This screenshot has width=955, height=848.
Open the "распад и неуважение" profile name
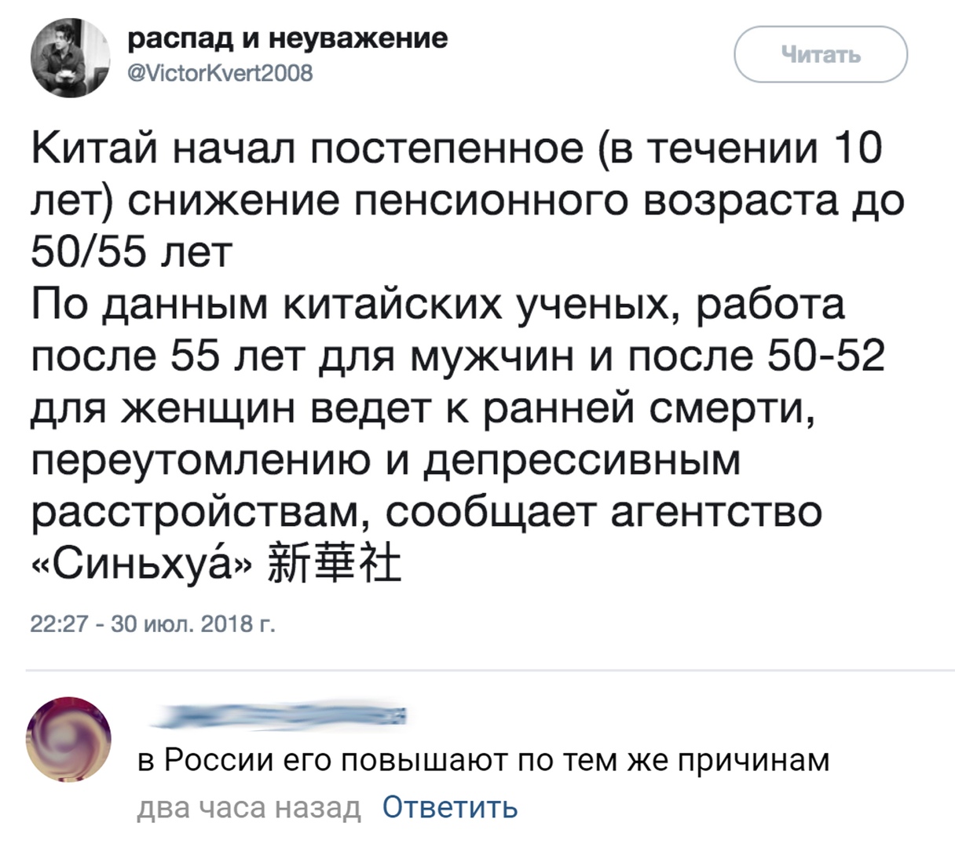coord(287,38)
